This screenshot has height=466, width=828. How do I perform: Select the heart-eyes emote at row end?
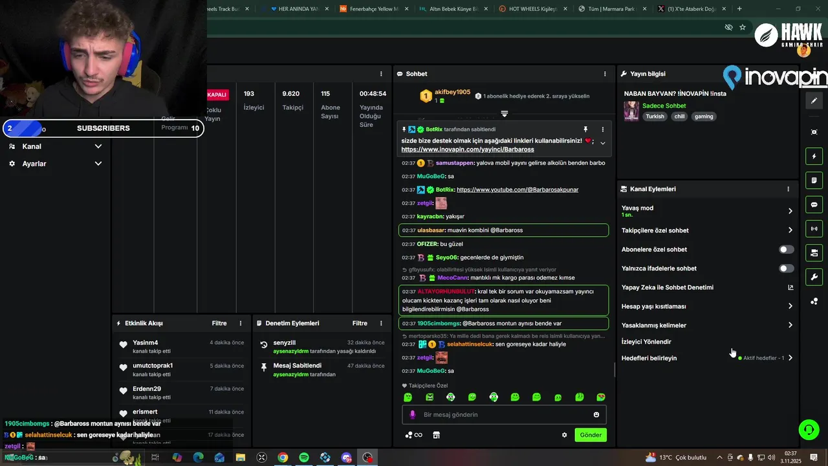point(601,397)
